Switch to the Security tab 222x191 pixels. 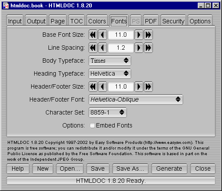(x=173, y=21)
